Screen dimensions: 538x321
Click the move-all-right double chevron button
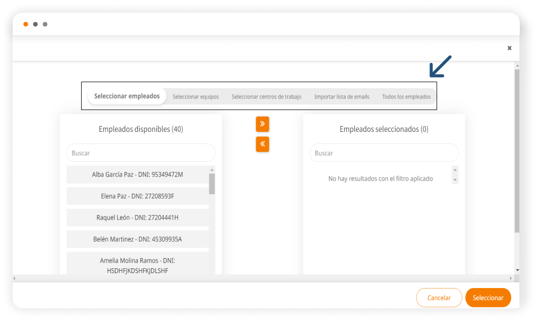(x=262, y=124)
